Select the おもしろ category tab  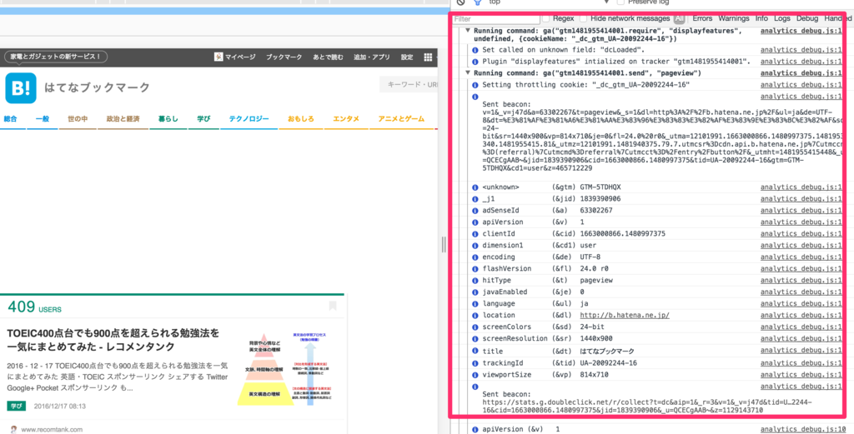pyautogui.click(x=301, y=118)
